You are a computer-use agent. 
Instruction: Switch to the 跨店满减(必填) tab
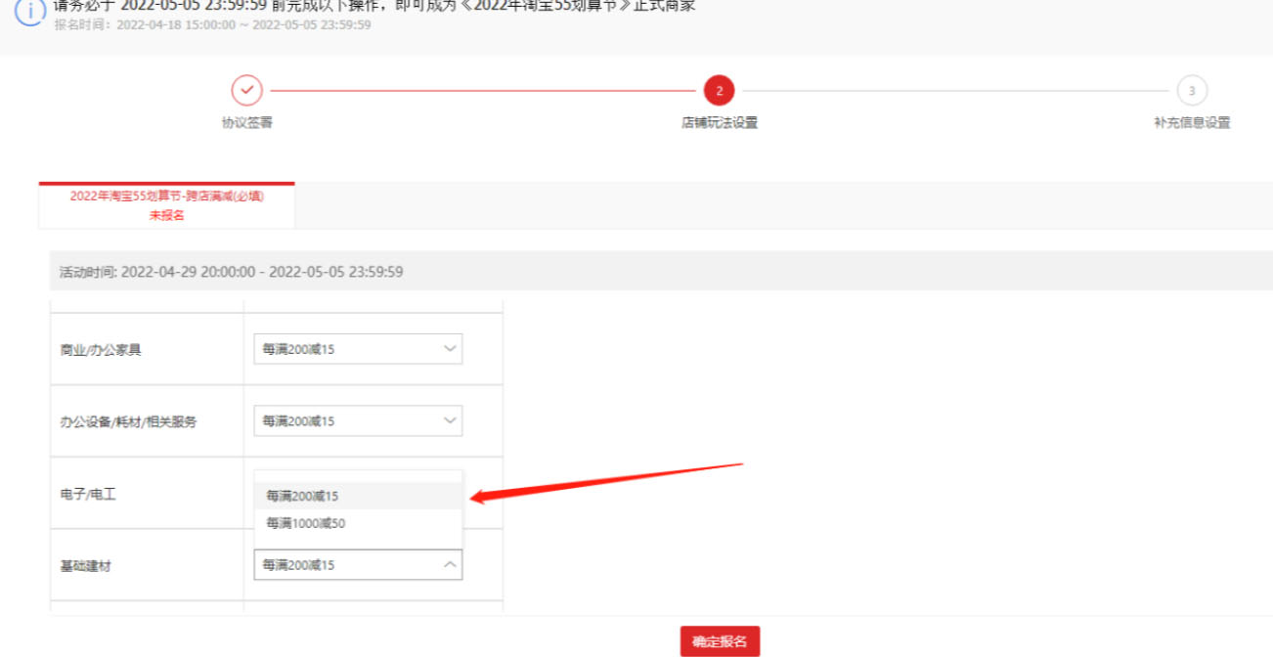(166, 205)
